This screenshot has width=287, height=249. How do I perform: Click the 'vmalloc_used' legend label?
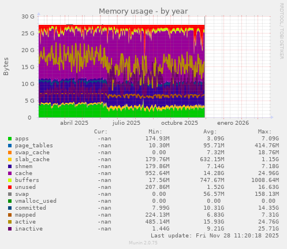(36, 201)
